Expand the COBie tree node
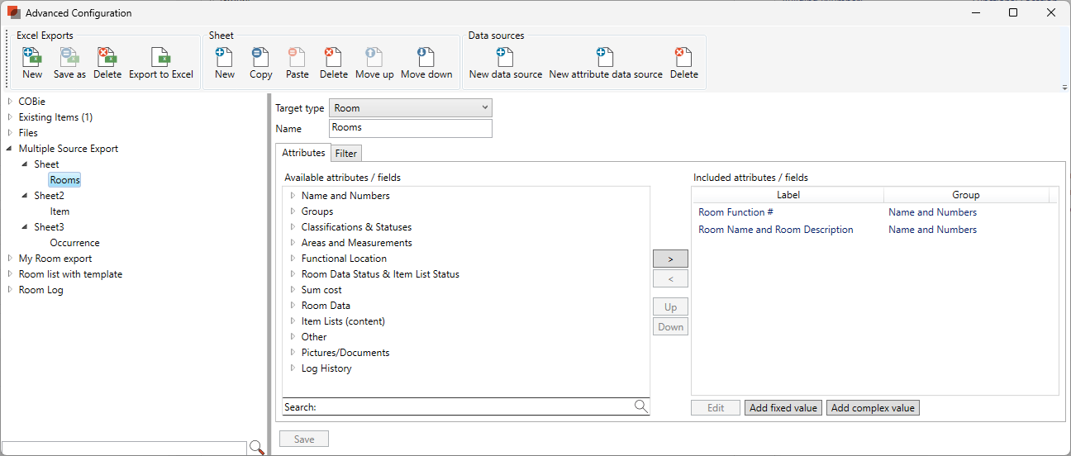 point(10,102)
